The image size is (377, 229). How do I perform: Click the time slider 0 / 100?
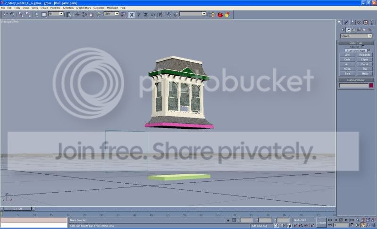pyautogui.click(x=17, y=209)
